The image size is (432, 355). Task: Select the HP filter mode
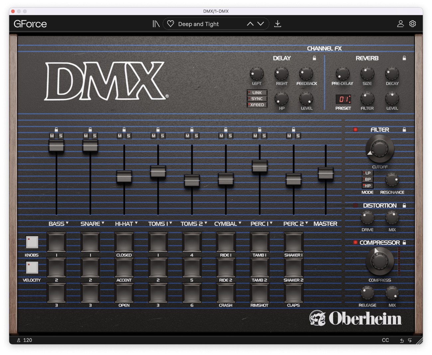367,186
